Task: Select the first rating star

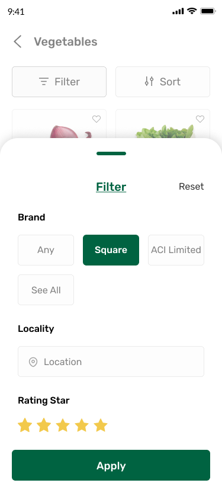Action: click(x=25, y=425)
